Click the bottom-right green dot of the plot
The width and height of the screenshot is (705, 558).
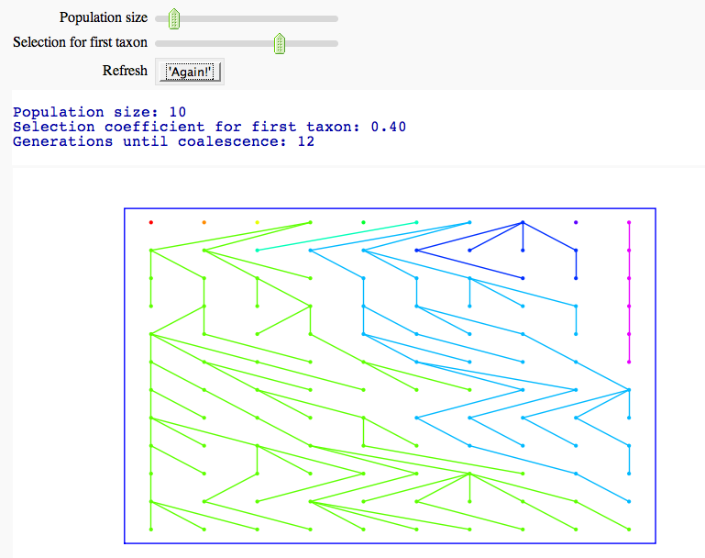pos(629,530)
